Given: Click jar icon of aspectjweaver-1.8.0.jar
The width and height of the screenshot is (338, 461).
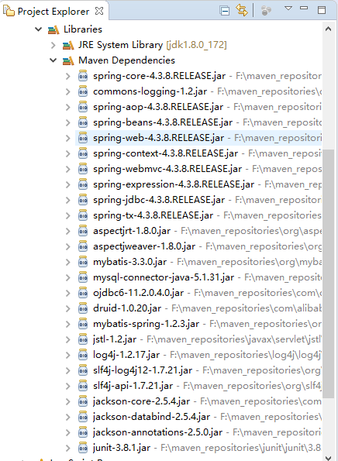Looking at the screenshot, I should pyautogui.click(x=83, y=246).
